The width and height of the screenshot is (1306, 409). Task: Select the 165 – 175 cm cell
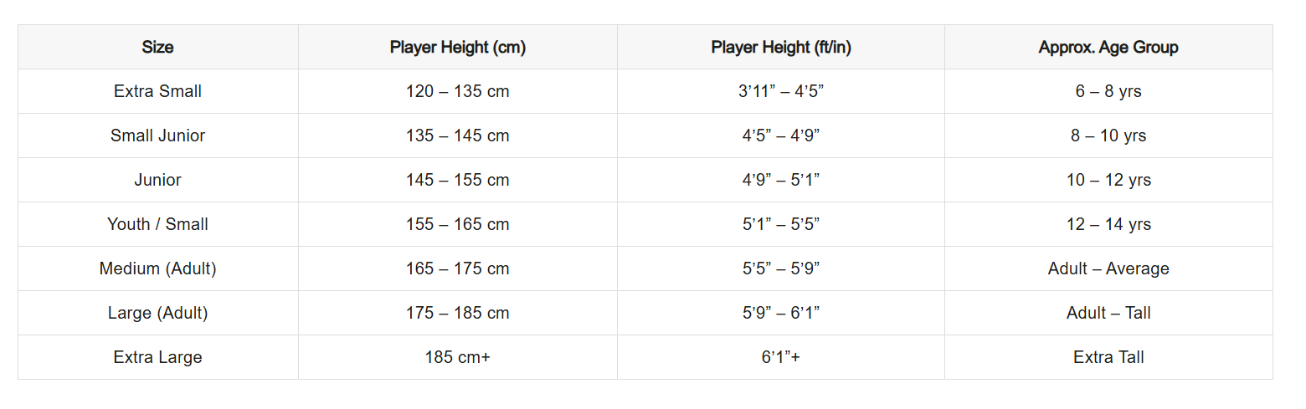(x=457, y=268)
